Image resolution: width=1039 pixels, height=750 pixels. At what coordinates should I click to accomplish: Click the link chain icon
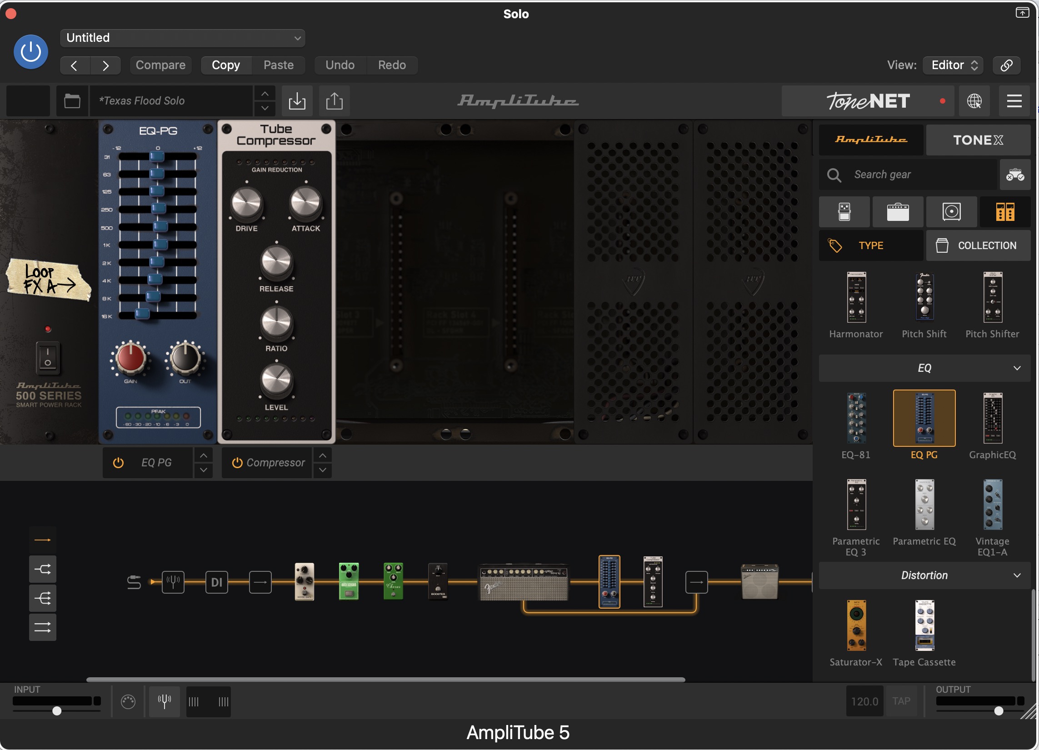(1006, 65)
